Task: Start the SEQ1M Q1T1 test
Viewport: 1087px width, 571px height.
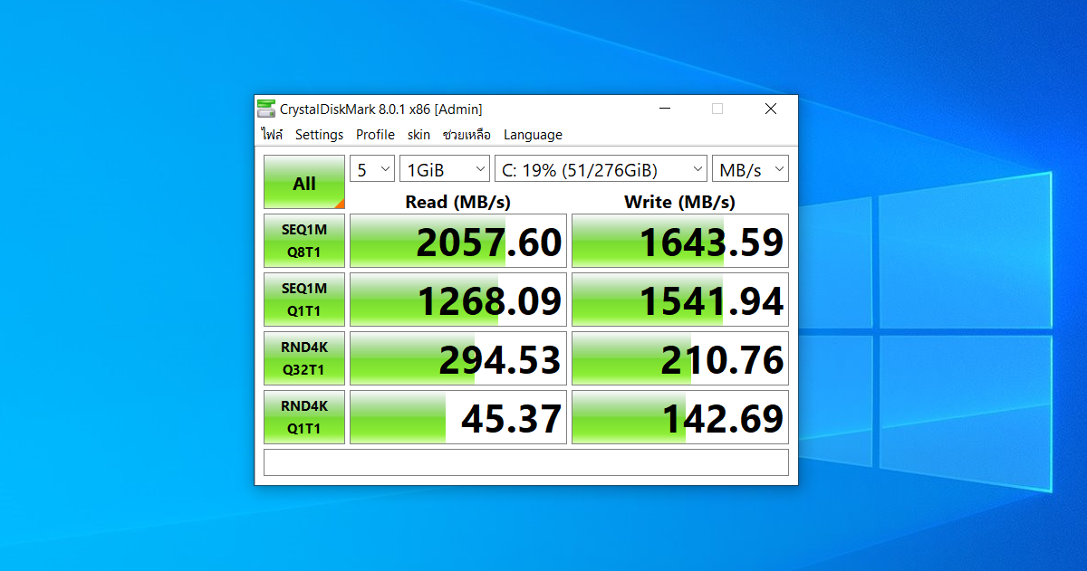Action: (304, 300)
